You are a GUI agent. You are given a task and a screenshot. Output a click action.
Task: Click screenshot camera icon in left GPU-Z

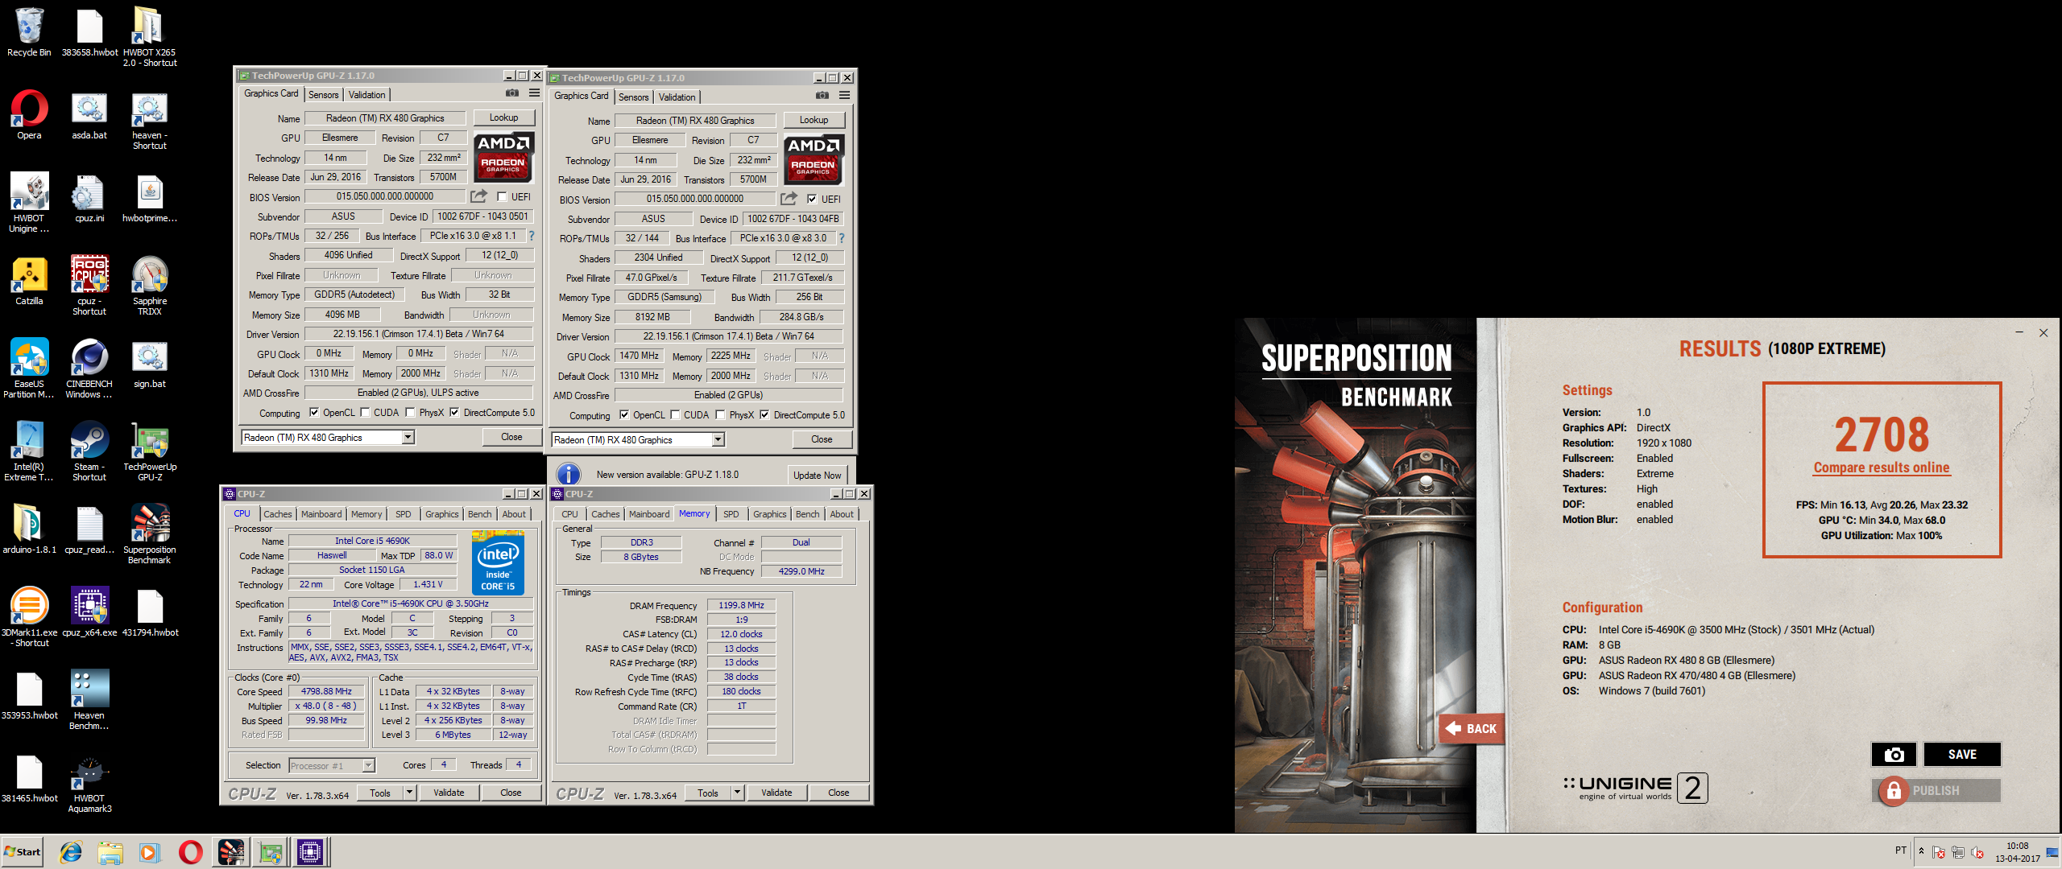(511, 93)
